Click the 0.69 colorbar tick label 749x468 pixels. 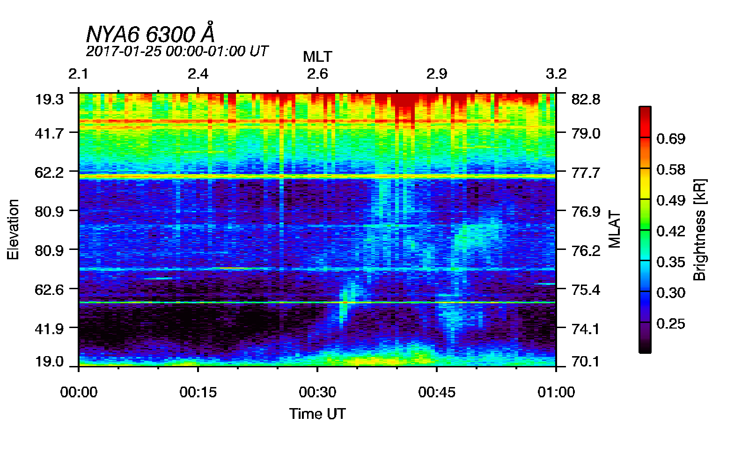coord(671,139)
